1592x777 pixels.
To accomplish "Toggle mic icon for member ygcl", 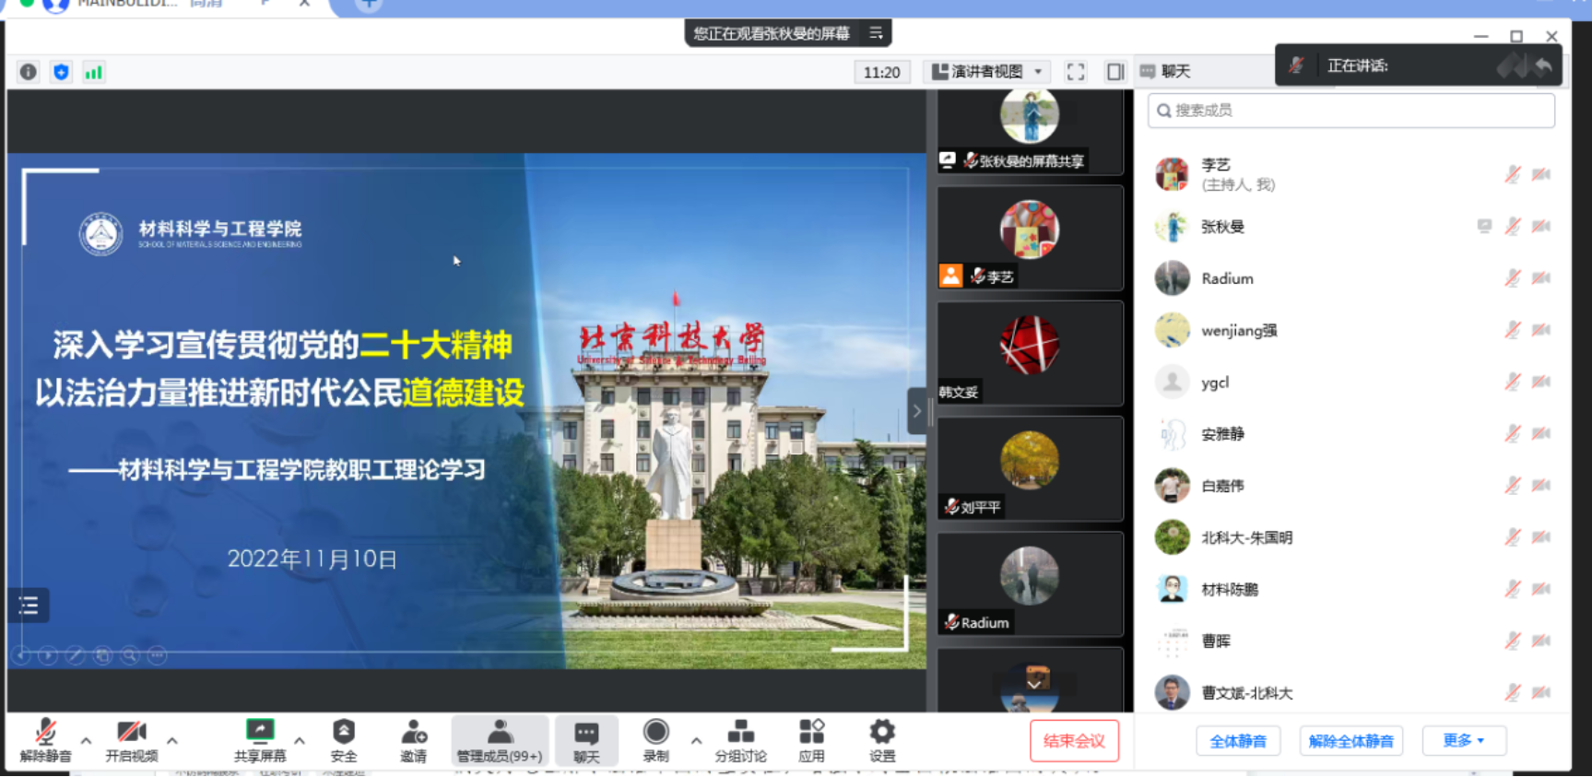I will coord(1513,382).
